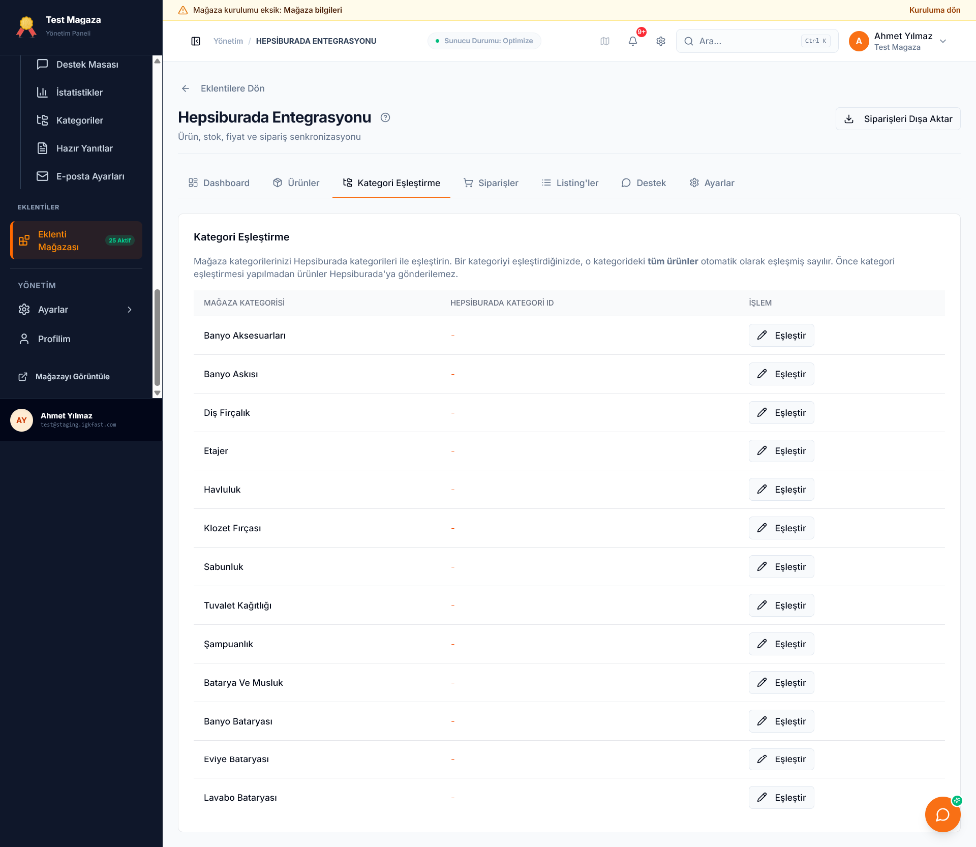Open the map/guide icon in header
This screenshot has width=976, height=847.
605,41
